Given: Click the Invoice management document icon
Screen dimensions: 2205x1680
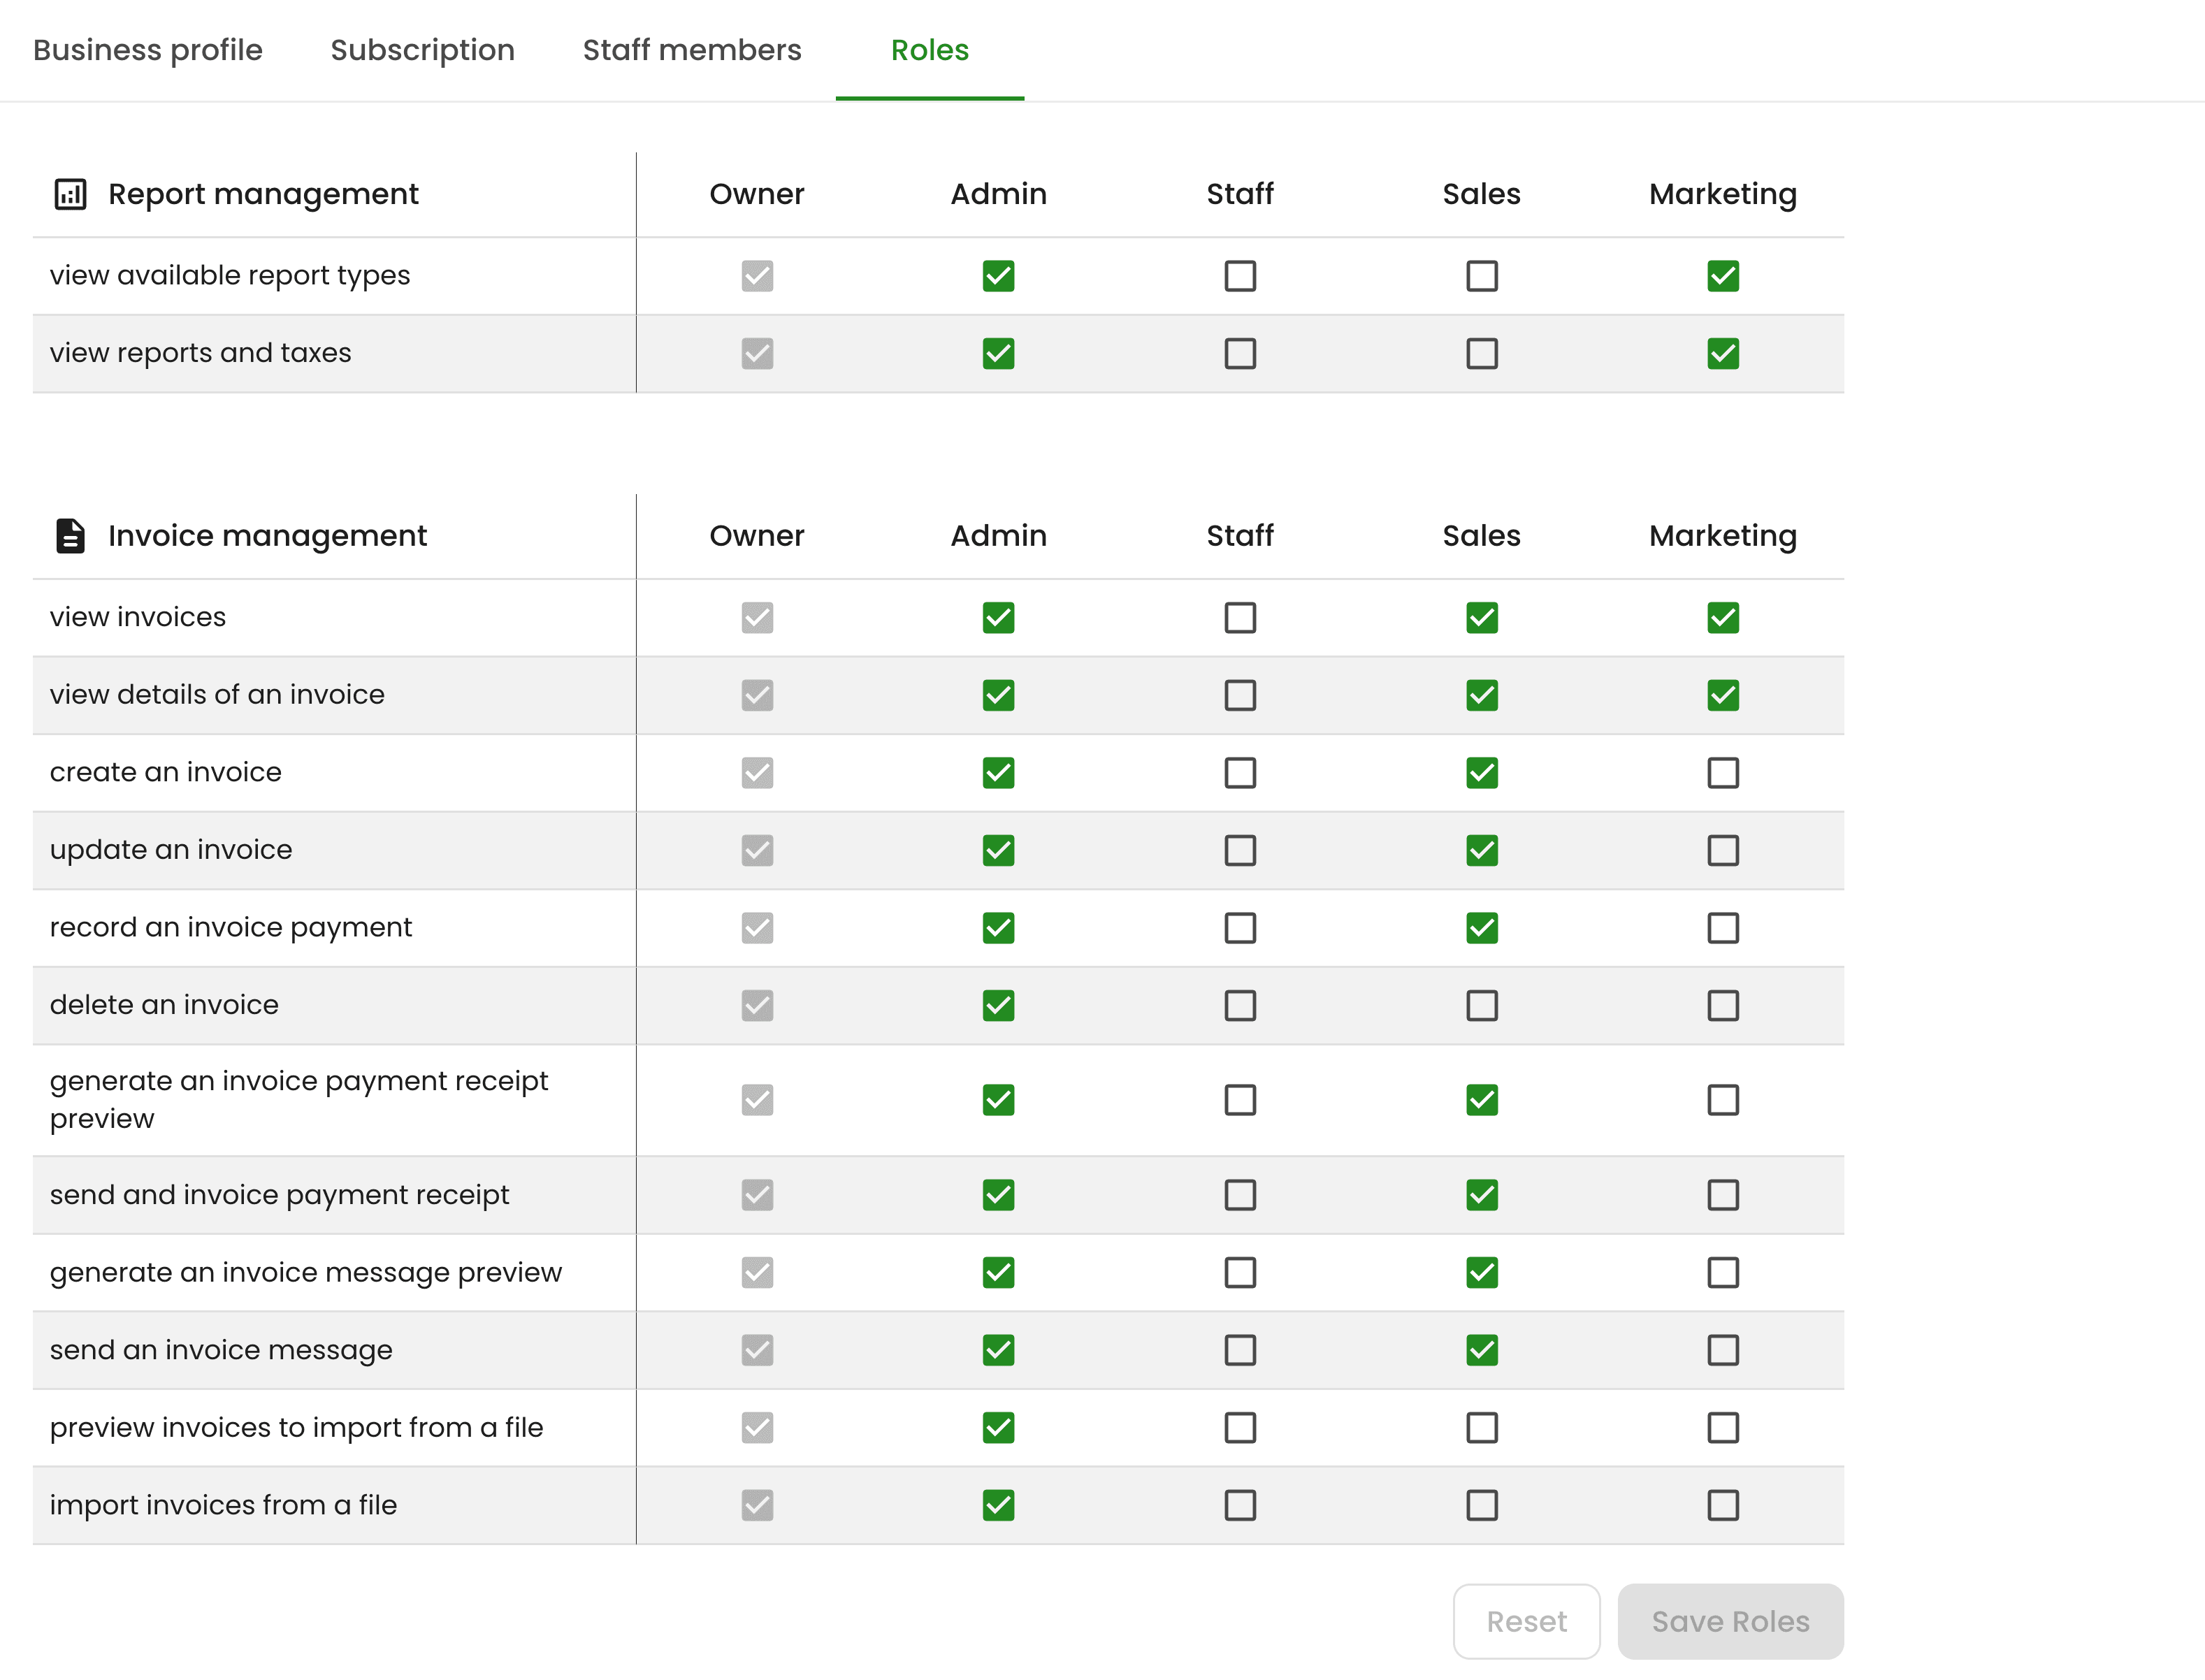Looking at the screenshot, I should [70, 536].
